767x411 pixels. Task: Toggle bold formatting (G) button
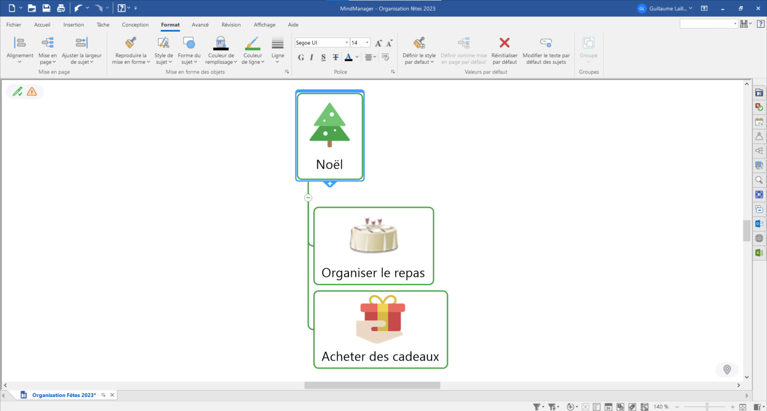coord(301,58)
